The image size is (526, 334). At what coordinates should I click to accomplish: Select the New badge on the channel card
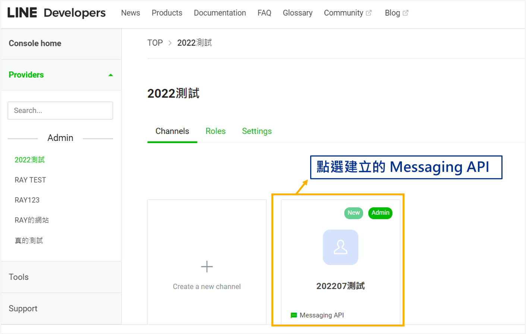click(x=353, y=213)
